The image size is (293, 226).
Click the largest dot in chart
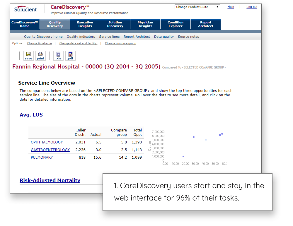pyautogui.click(x=220, y=135)
